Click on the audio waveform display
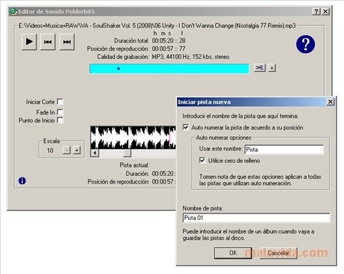Image resolution: width=344 pixels, height=274 pixels. click(133, 138)
